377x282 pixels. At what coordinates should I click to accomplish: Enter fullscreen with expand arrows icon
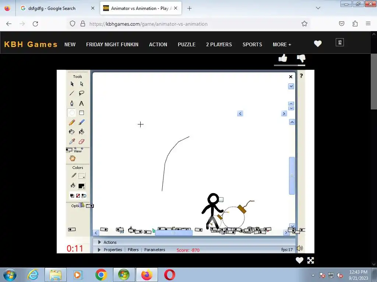[x=311, y=260]
